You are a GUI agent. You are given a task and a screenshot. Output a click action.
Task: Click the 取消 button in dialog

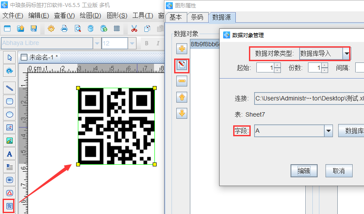tap(339, 171)
